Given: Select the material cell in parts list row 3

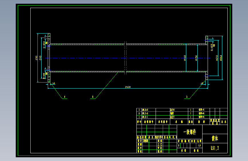Looking at the screenshot, I should pyautogui.click(x=201, y=110).
